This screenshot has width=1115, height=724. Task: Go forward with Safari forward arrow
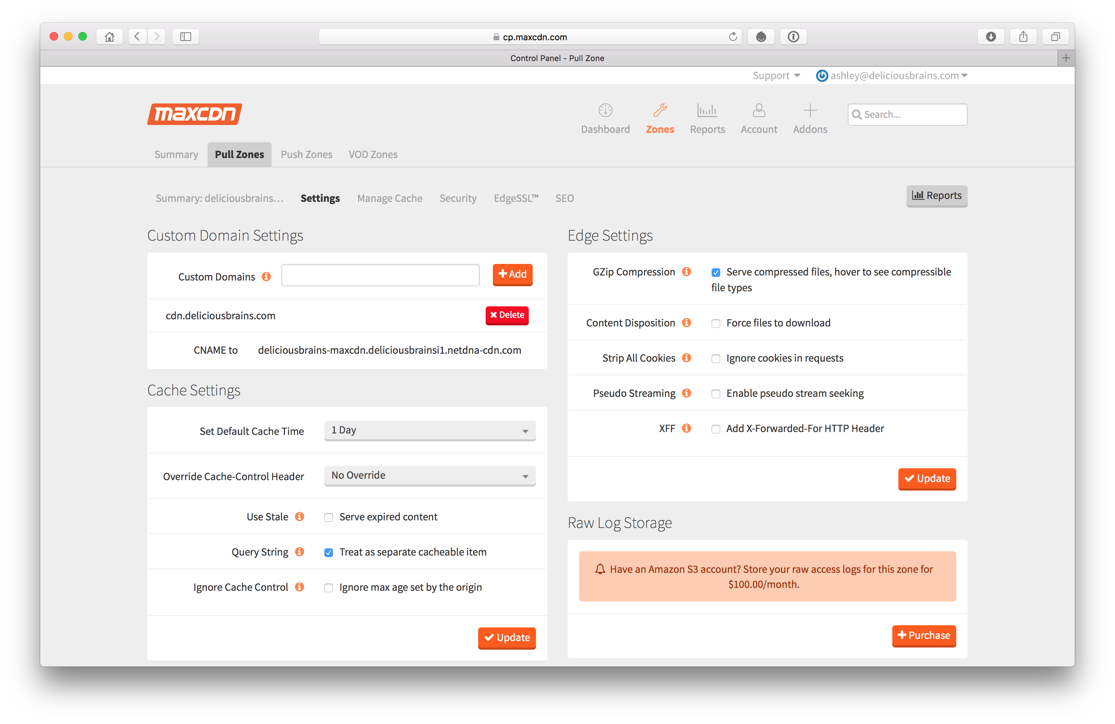[157, 37]
